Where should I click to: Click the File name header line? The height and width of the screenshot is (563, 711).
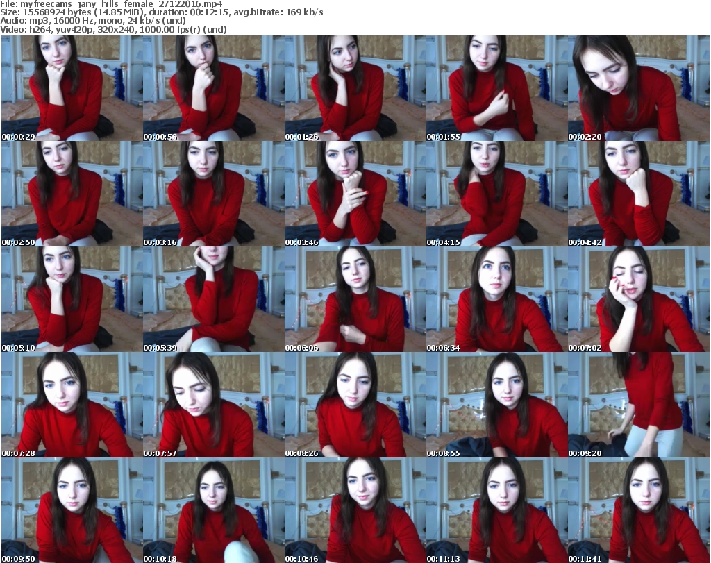click(111, 4)
